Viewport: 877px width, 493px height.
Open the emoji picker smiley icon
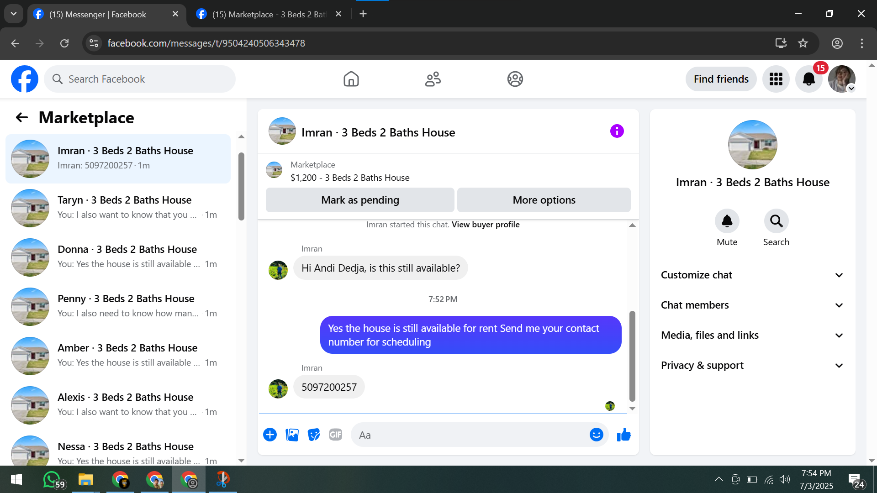point(596,435)
